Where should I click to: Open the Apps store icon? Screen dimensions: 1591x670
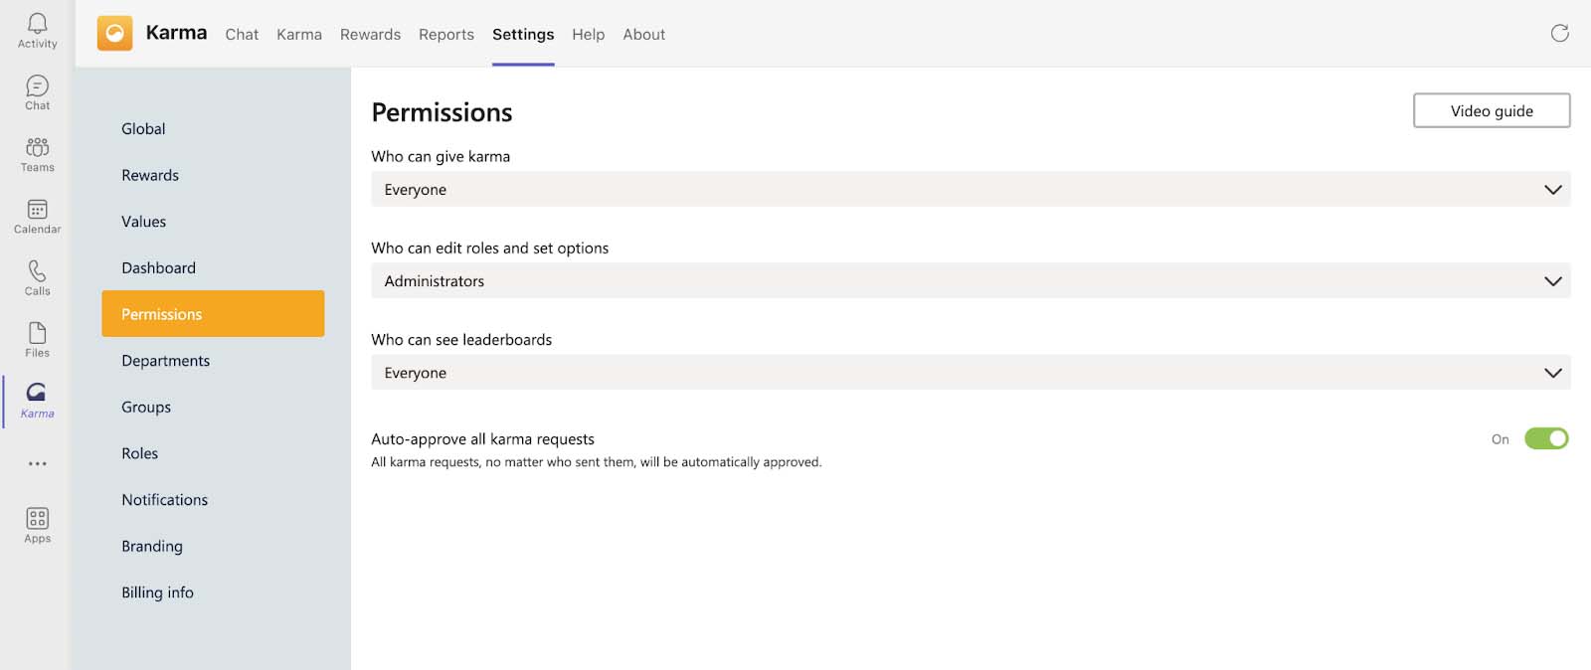pyautogui.click(x=37, y=525)
